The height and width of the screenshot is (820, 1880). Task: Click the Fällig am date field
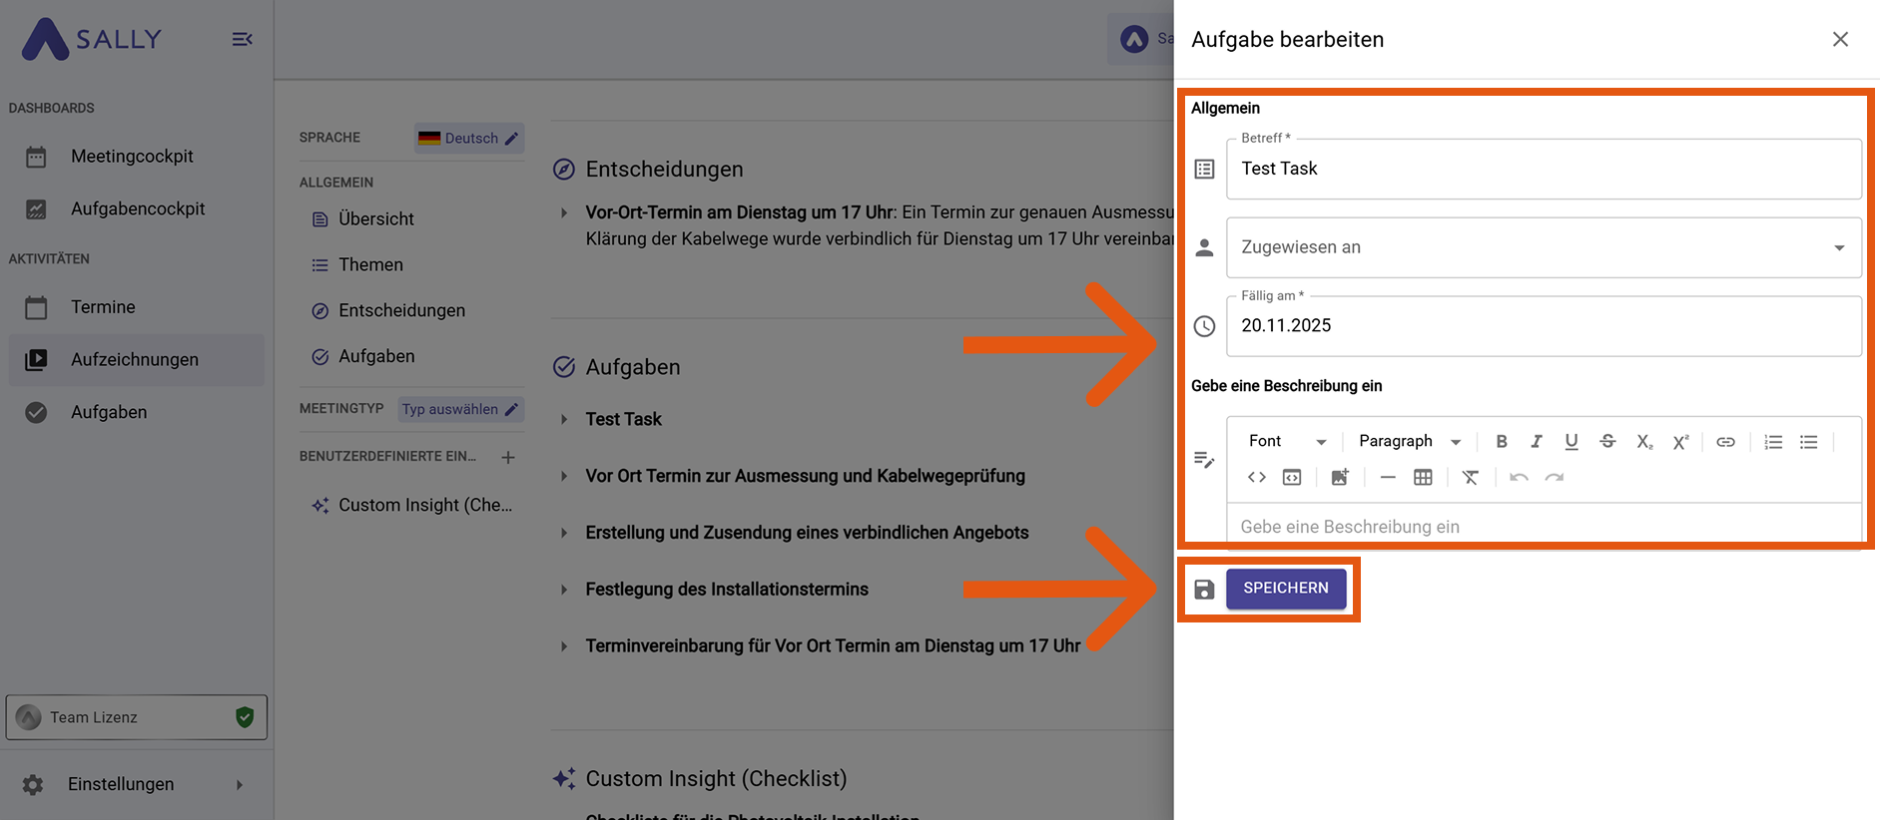click(1543, 326)
